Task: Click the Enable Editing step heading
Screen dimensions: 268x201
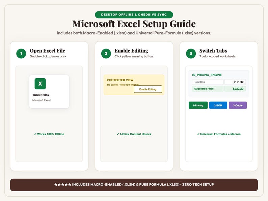Action: (x=131, y=51)
